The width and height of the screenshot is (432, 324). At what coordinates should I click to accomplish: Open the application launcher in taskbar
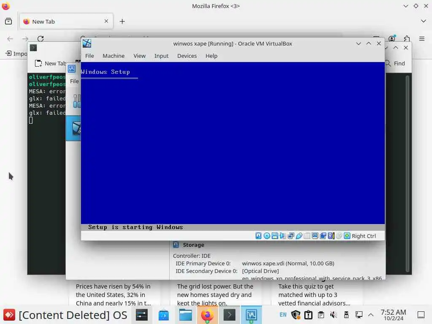coord(9,315)
